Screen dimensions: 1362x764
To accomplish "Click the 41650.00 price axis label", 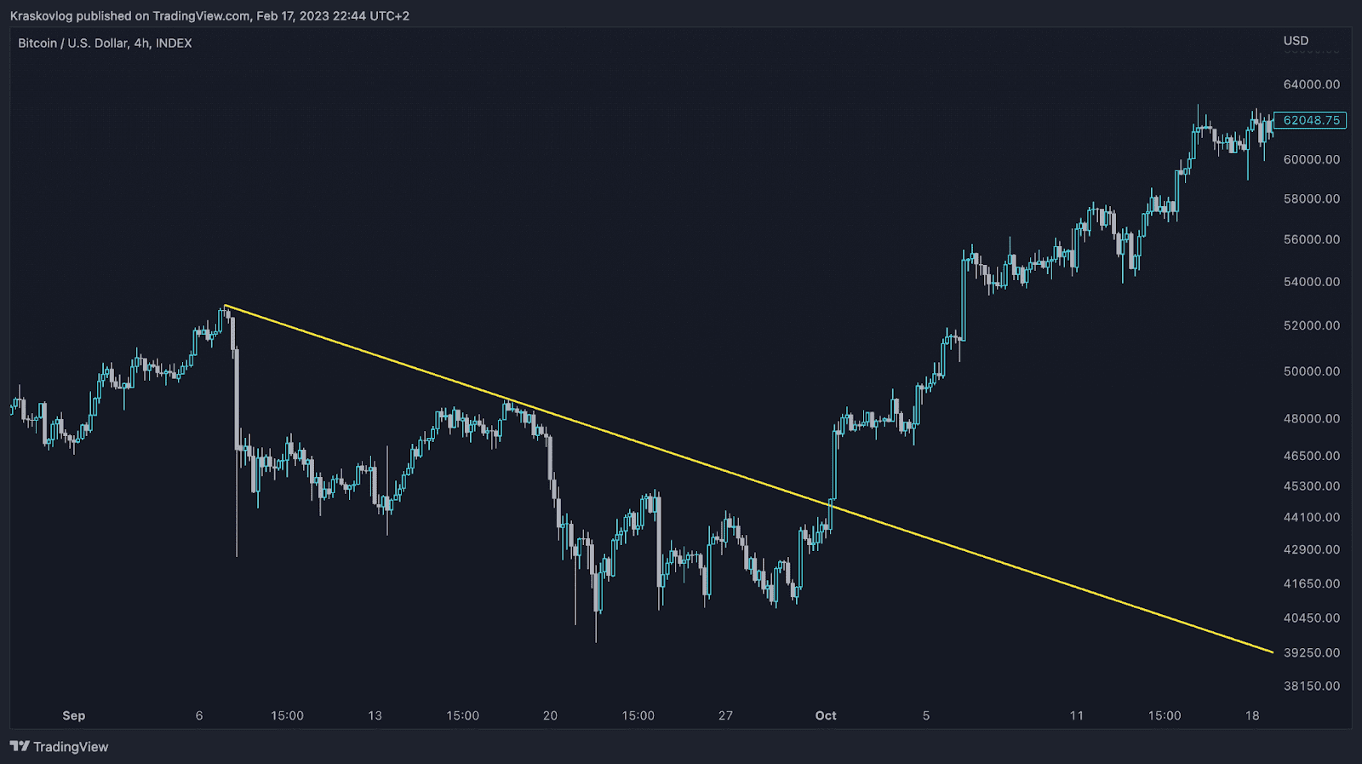I will pyautogui.click(x=1311, y=583).
